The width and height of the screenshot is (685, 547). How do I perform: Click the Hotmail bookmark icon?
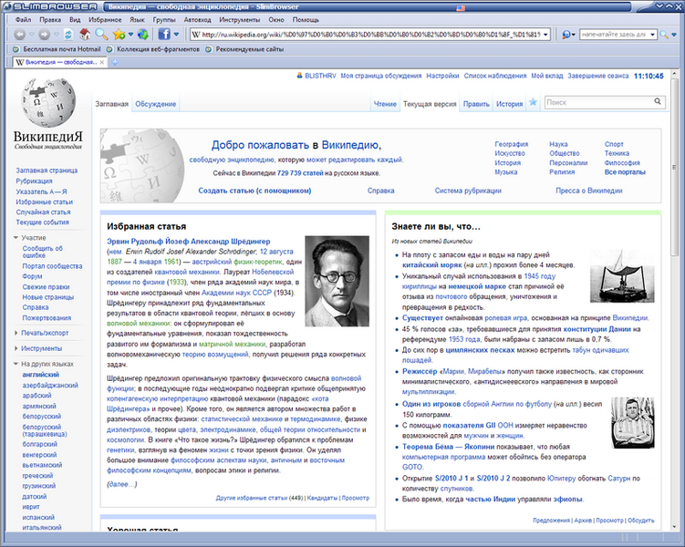tap(16, 49)
